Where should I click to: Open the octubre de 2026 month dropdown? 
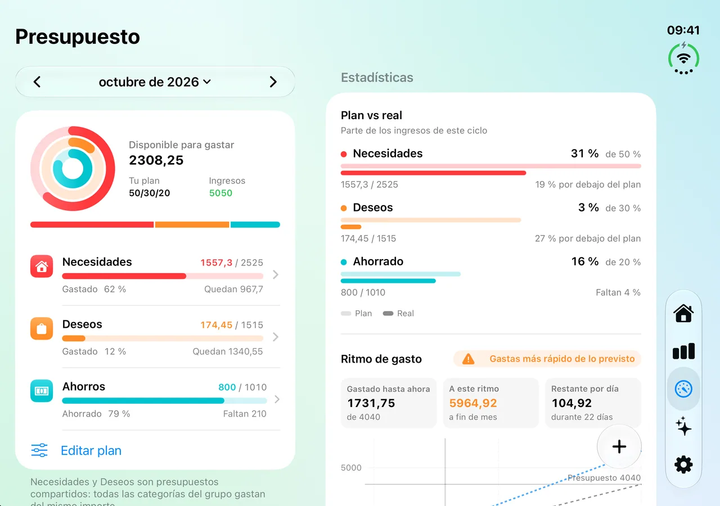[x=155, y=82]
